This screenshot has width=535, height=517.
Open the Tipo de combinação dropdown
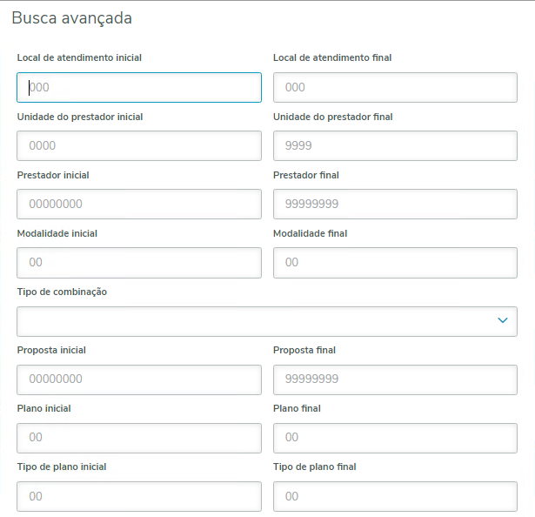tap(261, 321)
